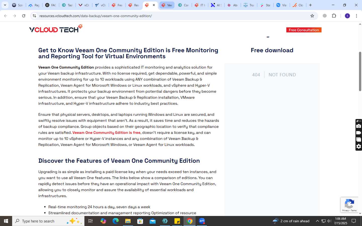Open the Zoom app from the taskbar
The width and height of the screenshot is (362, 226).
tap(202, 221)
